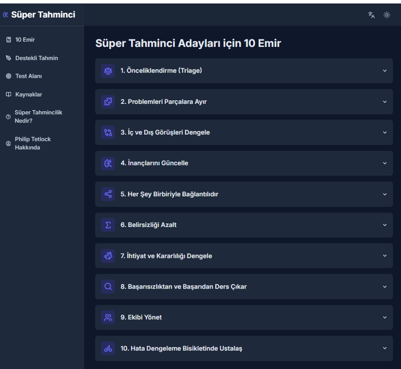Expand the İnançlarını Güncelle chevron
The width and height of the screenshot is (401, 369).
pos(385,163)
